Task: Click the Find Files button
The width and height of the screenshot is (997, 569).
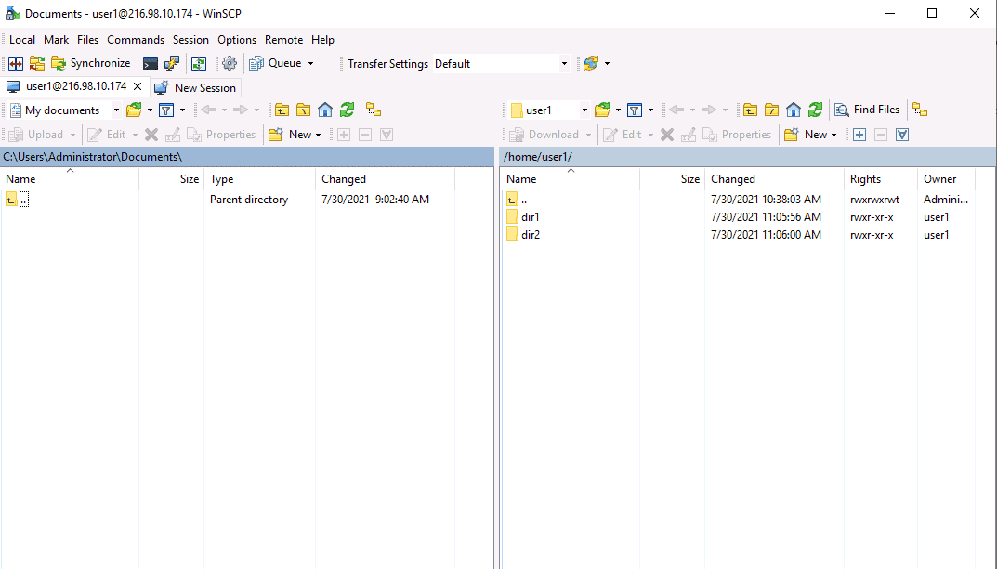Action: click(x=868, y=110)
